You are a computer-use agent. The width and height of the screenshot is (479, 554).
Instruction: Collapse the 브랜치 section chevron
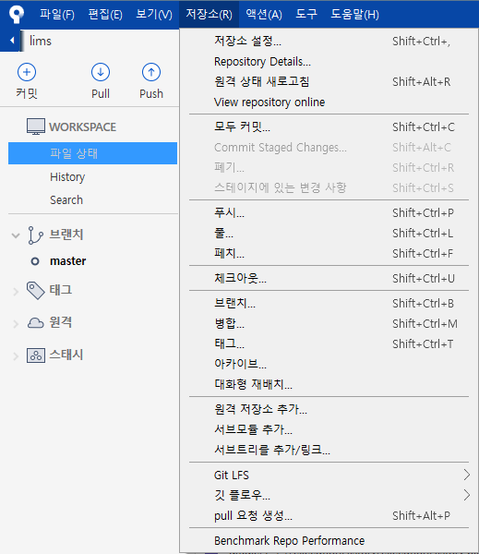coord(16,235)
